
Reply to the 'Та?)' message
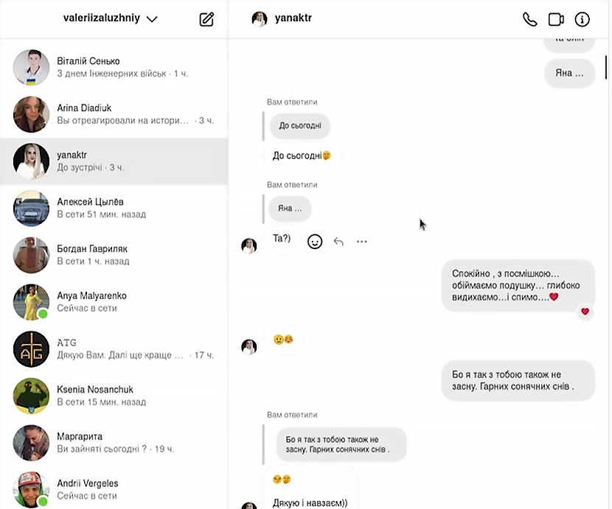coord(338,242)
